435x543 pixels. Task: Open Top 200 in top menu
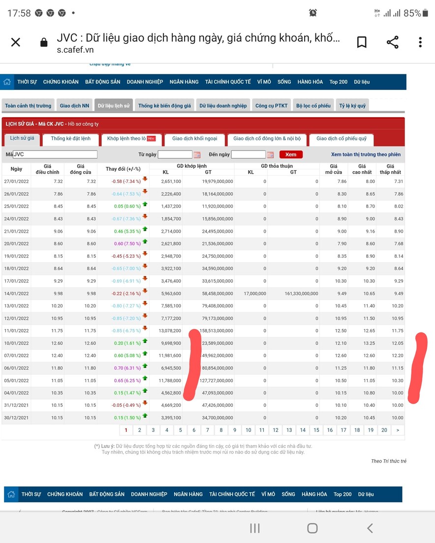click(x=339, y=82)
